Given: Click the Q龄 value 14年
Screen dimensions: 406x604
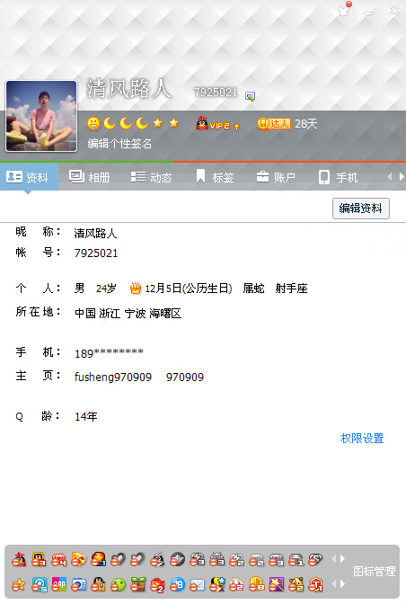Looking at the screenshot, I should pos(86,416).
